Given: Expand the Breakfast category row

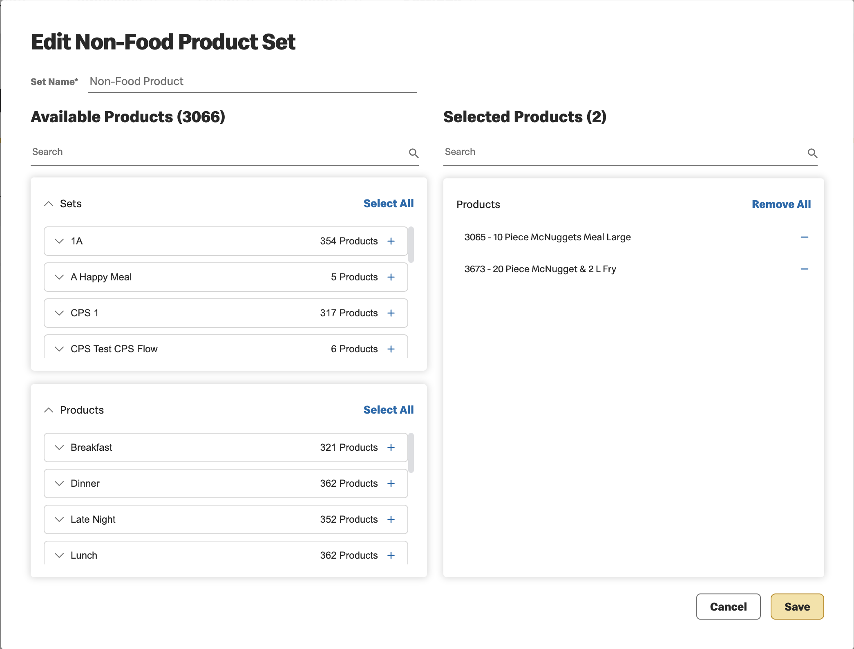Looking at the screenshot, I should pyautogui.click(x=59, y=448).
